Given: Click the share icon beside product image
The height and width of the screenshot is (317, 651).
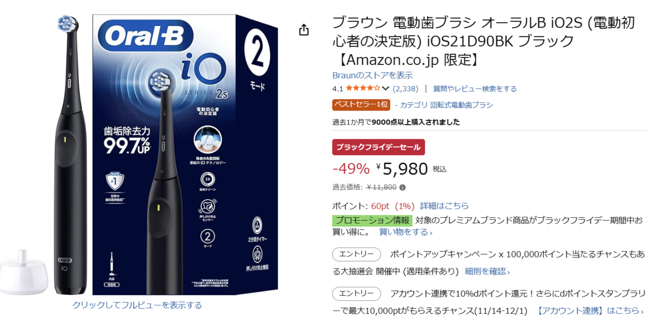Looking at the screenshot, I should point(304,30).
